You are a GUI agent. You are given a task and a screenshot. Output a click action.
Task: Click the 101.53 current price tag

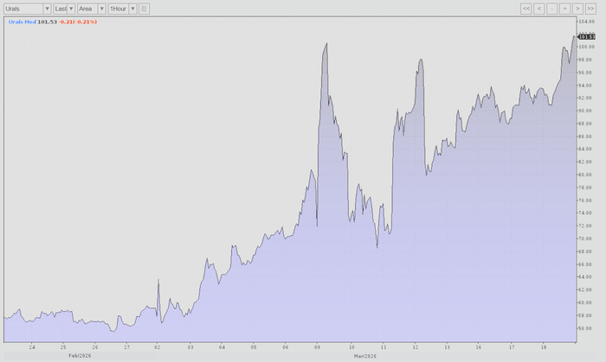click(586, 36)
